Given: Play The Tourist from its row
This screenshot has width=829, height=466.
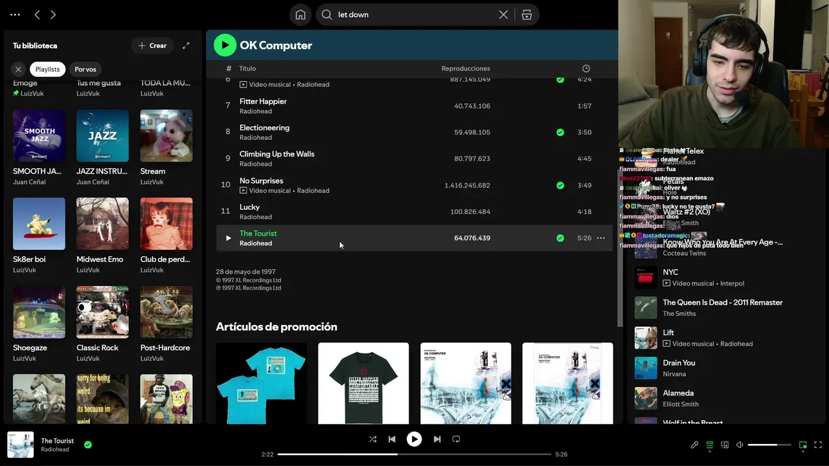Looking at the screenshot, I should (x=228, y=238).
